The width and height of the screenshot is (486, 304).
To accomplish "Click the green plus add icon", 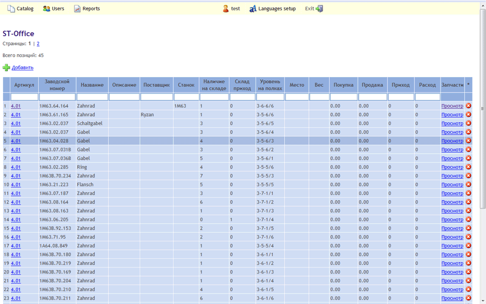I will coord(6,67).
